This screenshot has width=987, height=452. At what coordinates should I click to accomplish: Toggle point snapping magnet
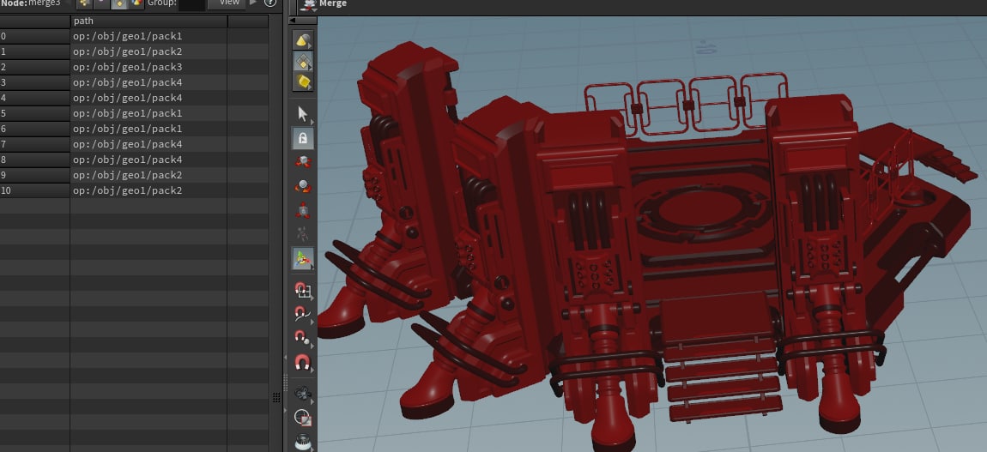tap(303, 338)
